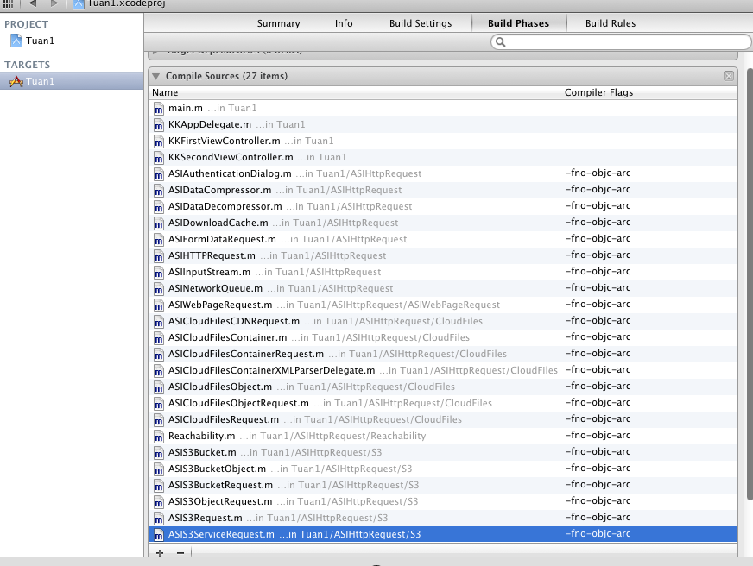Click the search magnifier icon
This screenshot has height=566, width=753.
500,42
